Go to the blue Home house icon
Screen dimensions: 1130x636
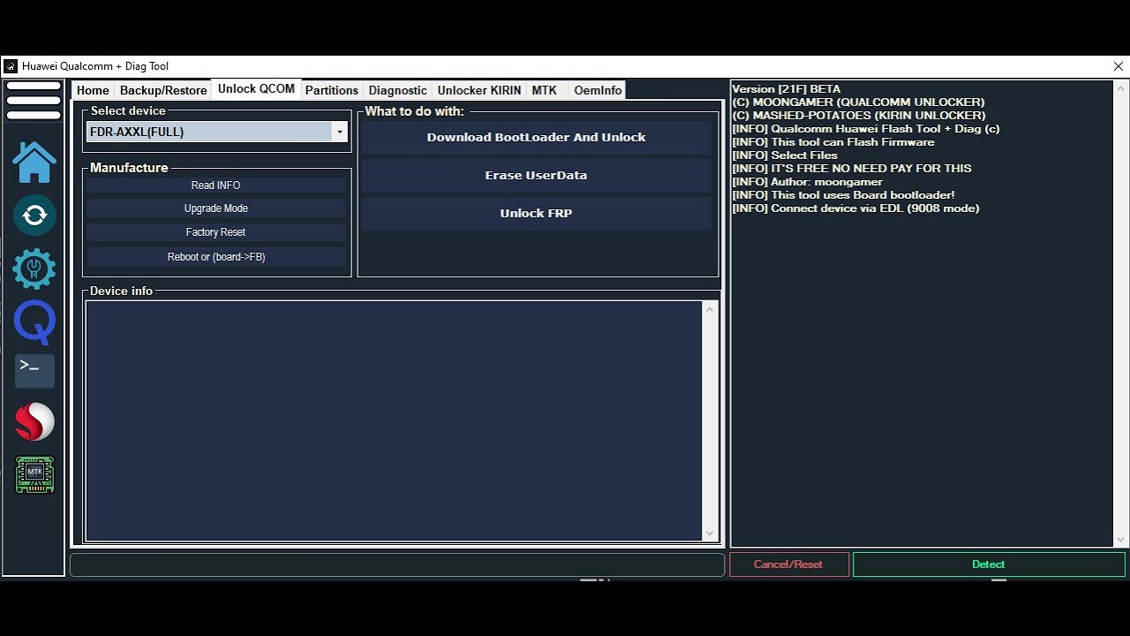pyautogui.click(x=34, y=162)
